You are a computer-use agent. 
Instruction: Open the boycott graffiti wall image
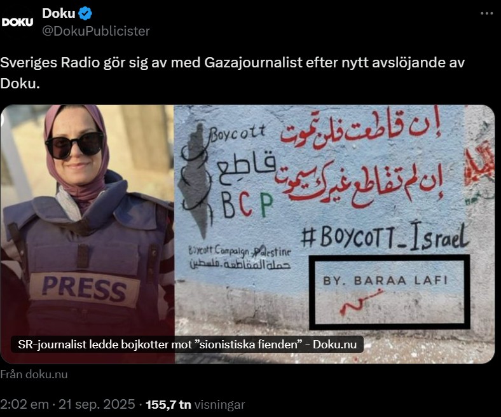334,234
